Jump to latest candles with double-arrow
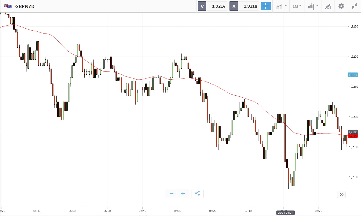This screenshot has height=216, width=361. (341, 194)
